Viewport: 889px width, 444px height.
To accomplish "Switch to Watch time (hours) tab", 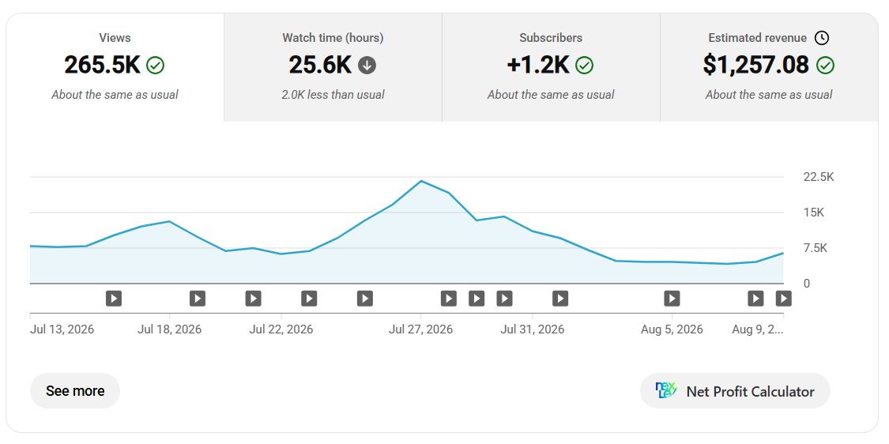I will coord(333,68).
